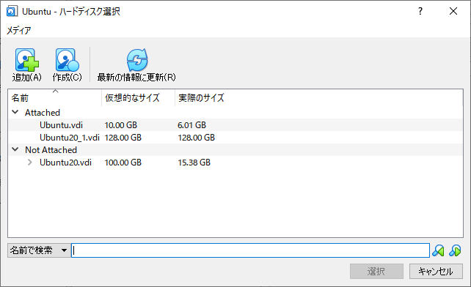The height and width of the screenshot is (287, 471).
Task: Select the Attached group label
Action: (x=43, y=113)
